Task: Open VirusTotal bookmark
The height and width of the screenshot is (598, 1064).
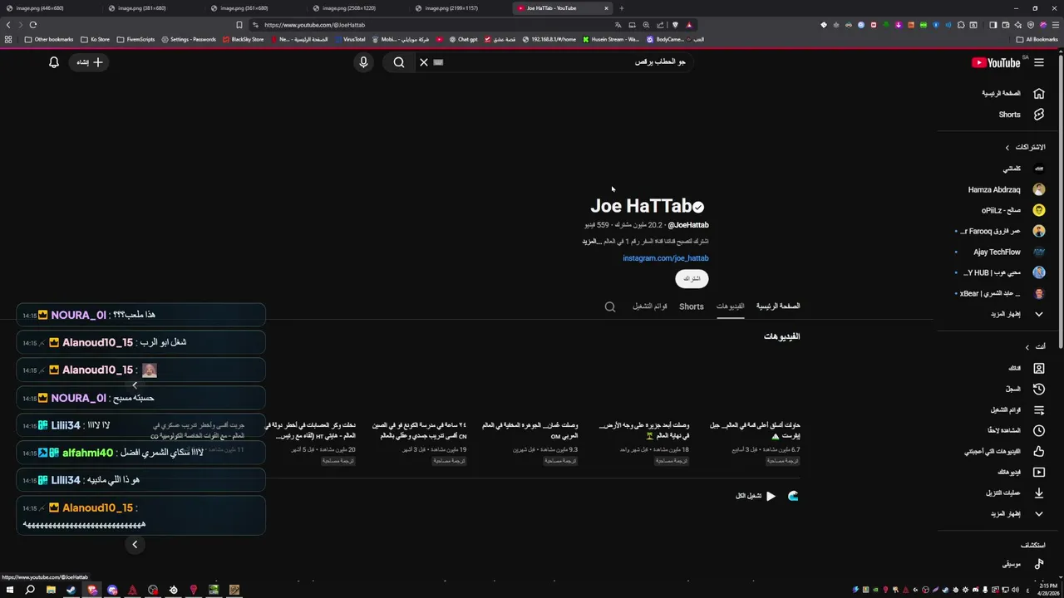Action: (349, 39)
